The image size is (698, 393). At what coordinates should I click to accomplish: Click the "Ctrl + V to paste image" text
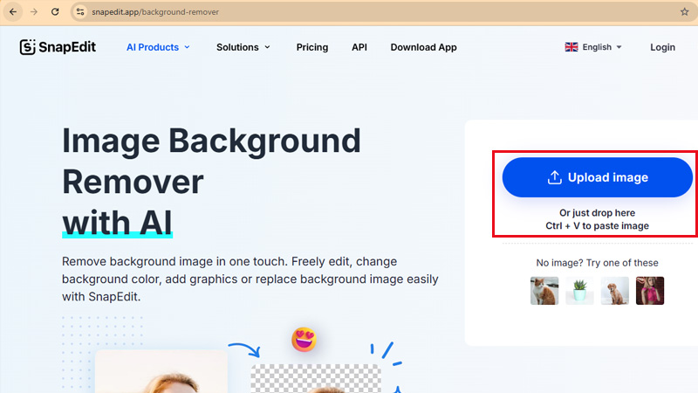pyautogui.click(x=597, y=226)
